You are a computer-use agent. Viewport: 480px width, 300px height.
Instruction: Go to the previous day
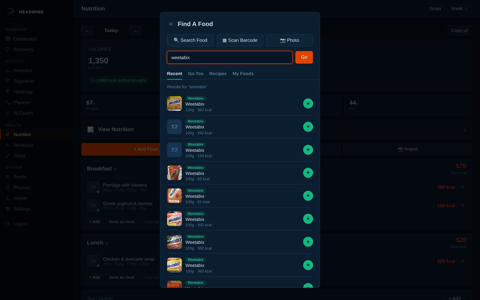87,31
